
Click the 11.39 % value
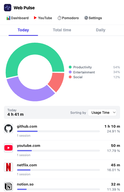(114, 189)
